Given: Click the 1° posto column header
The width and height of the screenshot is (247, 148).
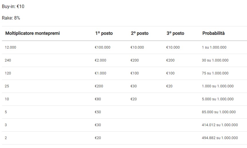Looking at the screenshot, I should 104,33.
